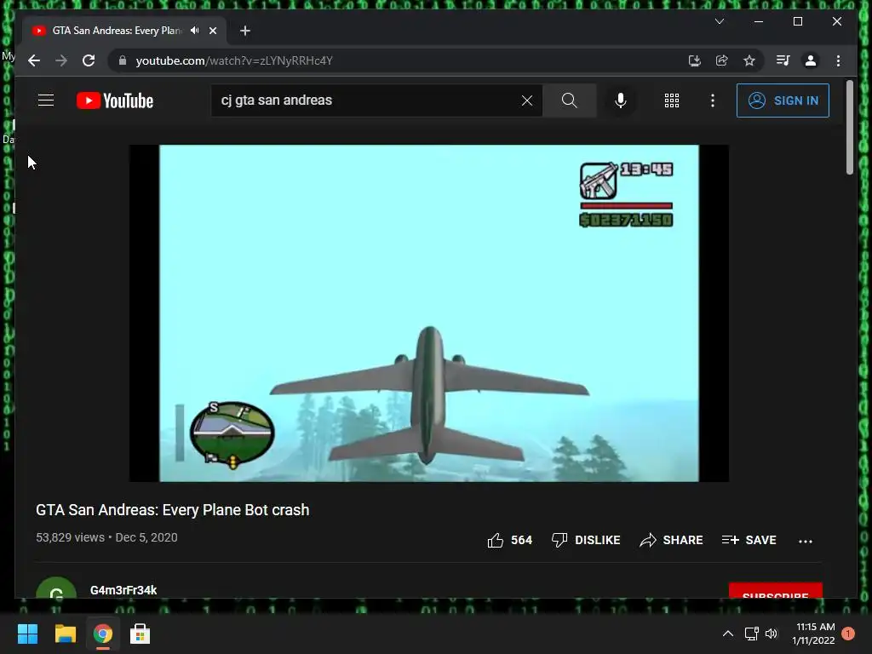872x654 pixels.
Task: Open Chrome from the taskbar
Action: [102, 634]
